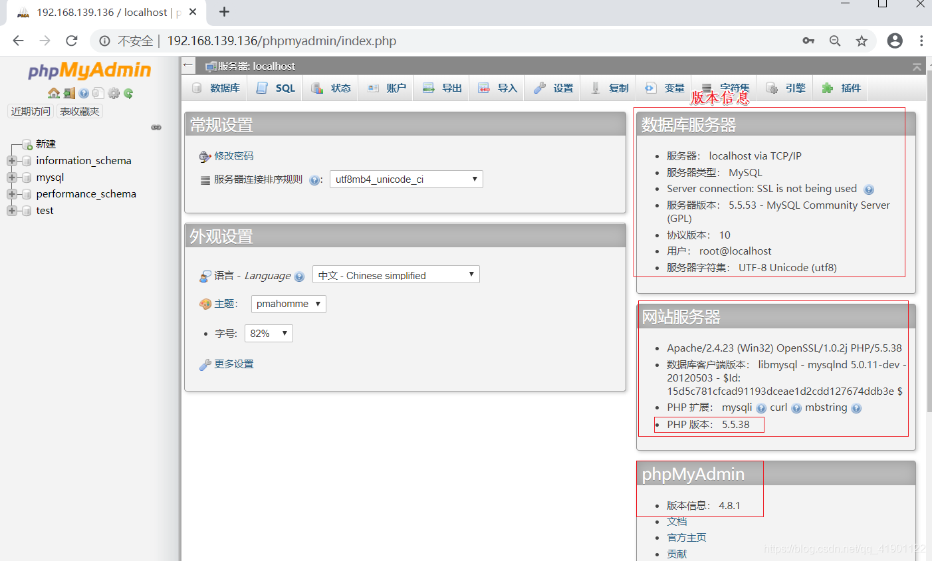Click the help icon after mysqli extension

761,408
